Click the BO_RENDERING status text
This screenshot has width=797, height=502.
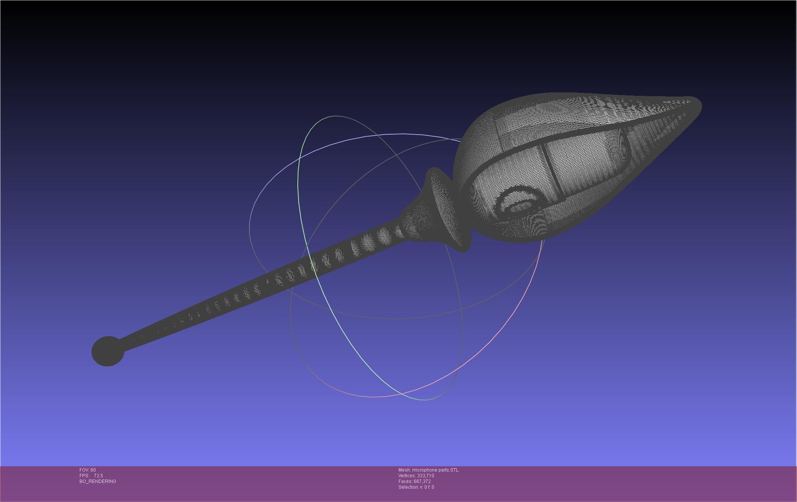[98, 481]
